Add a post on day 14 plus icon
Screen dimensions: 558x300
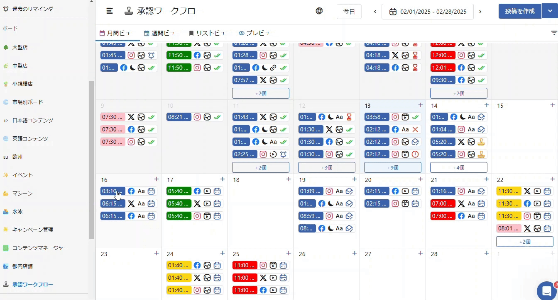(x=486, y=105)
